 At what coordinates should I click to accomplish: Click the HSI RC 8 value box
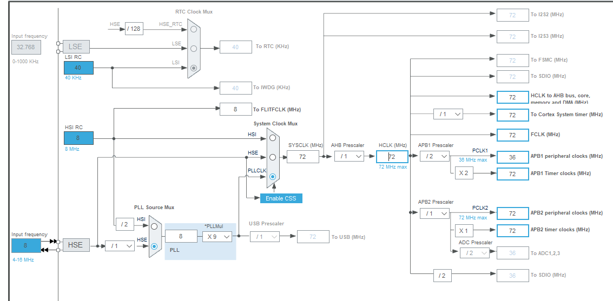click(78, 138)
